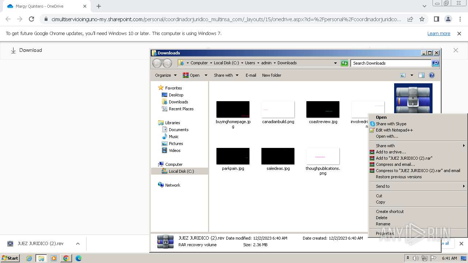The width and height of the screenshot is (468, 263).
Task: Go back in Explorer Downloads window
Action: tap(157, 63)
